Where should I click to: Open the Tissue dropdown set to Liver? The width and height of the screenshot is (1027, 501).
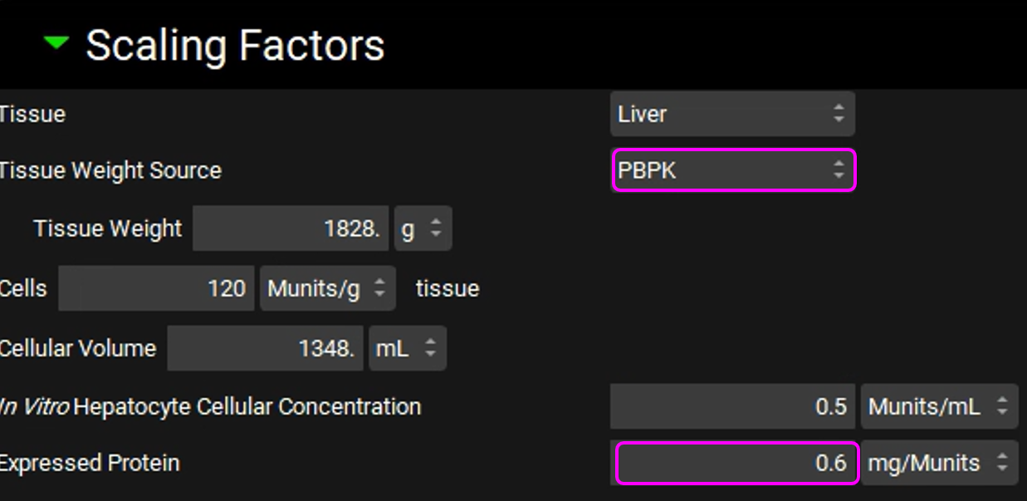731,114
